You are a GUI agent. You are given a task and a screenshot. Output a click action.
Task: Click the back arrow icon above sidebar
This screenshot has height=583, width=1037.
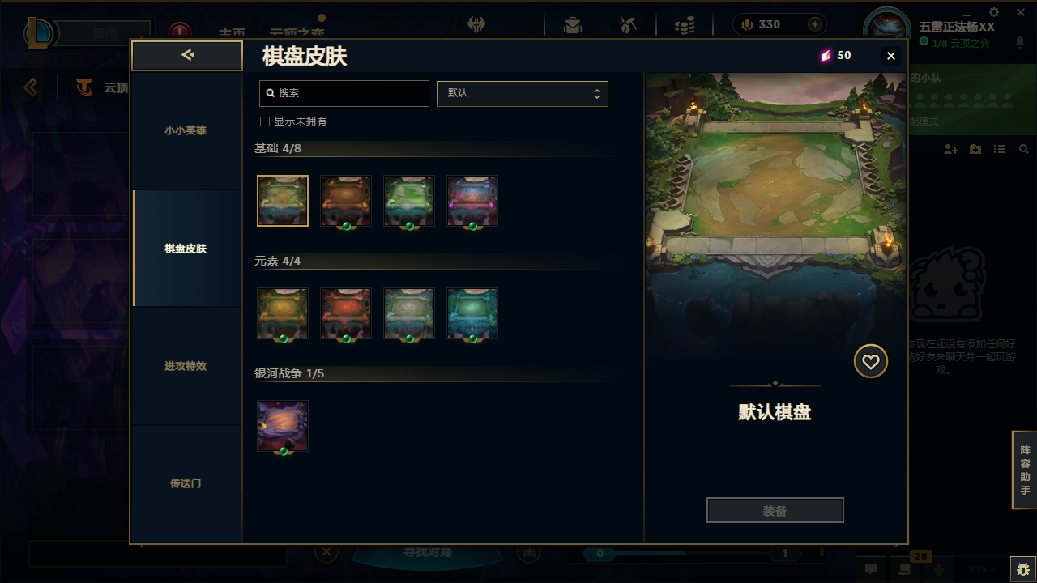coord(187,55)
